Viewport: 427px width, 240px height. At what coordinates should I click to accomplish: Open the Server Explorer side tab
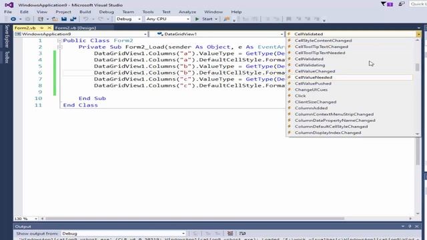[x=7, y=36]
